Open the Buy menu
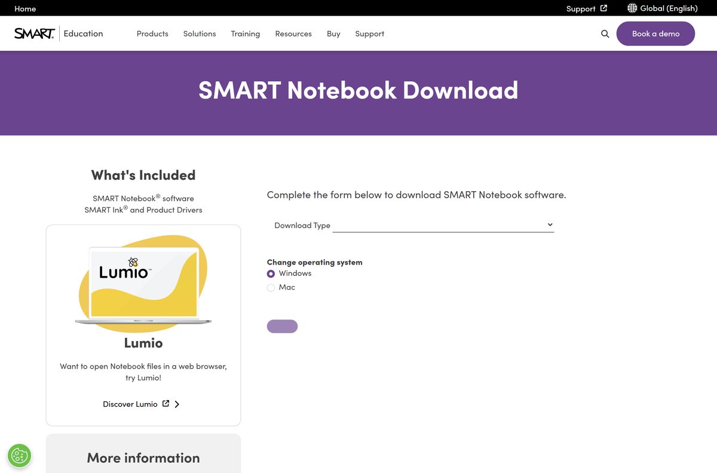The width and height of the screenshot is (717, 473). 333,34
